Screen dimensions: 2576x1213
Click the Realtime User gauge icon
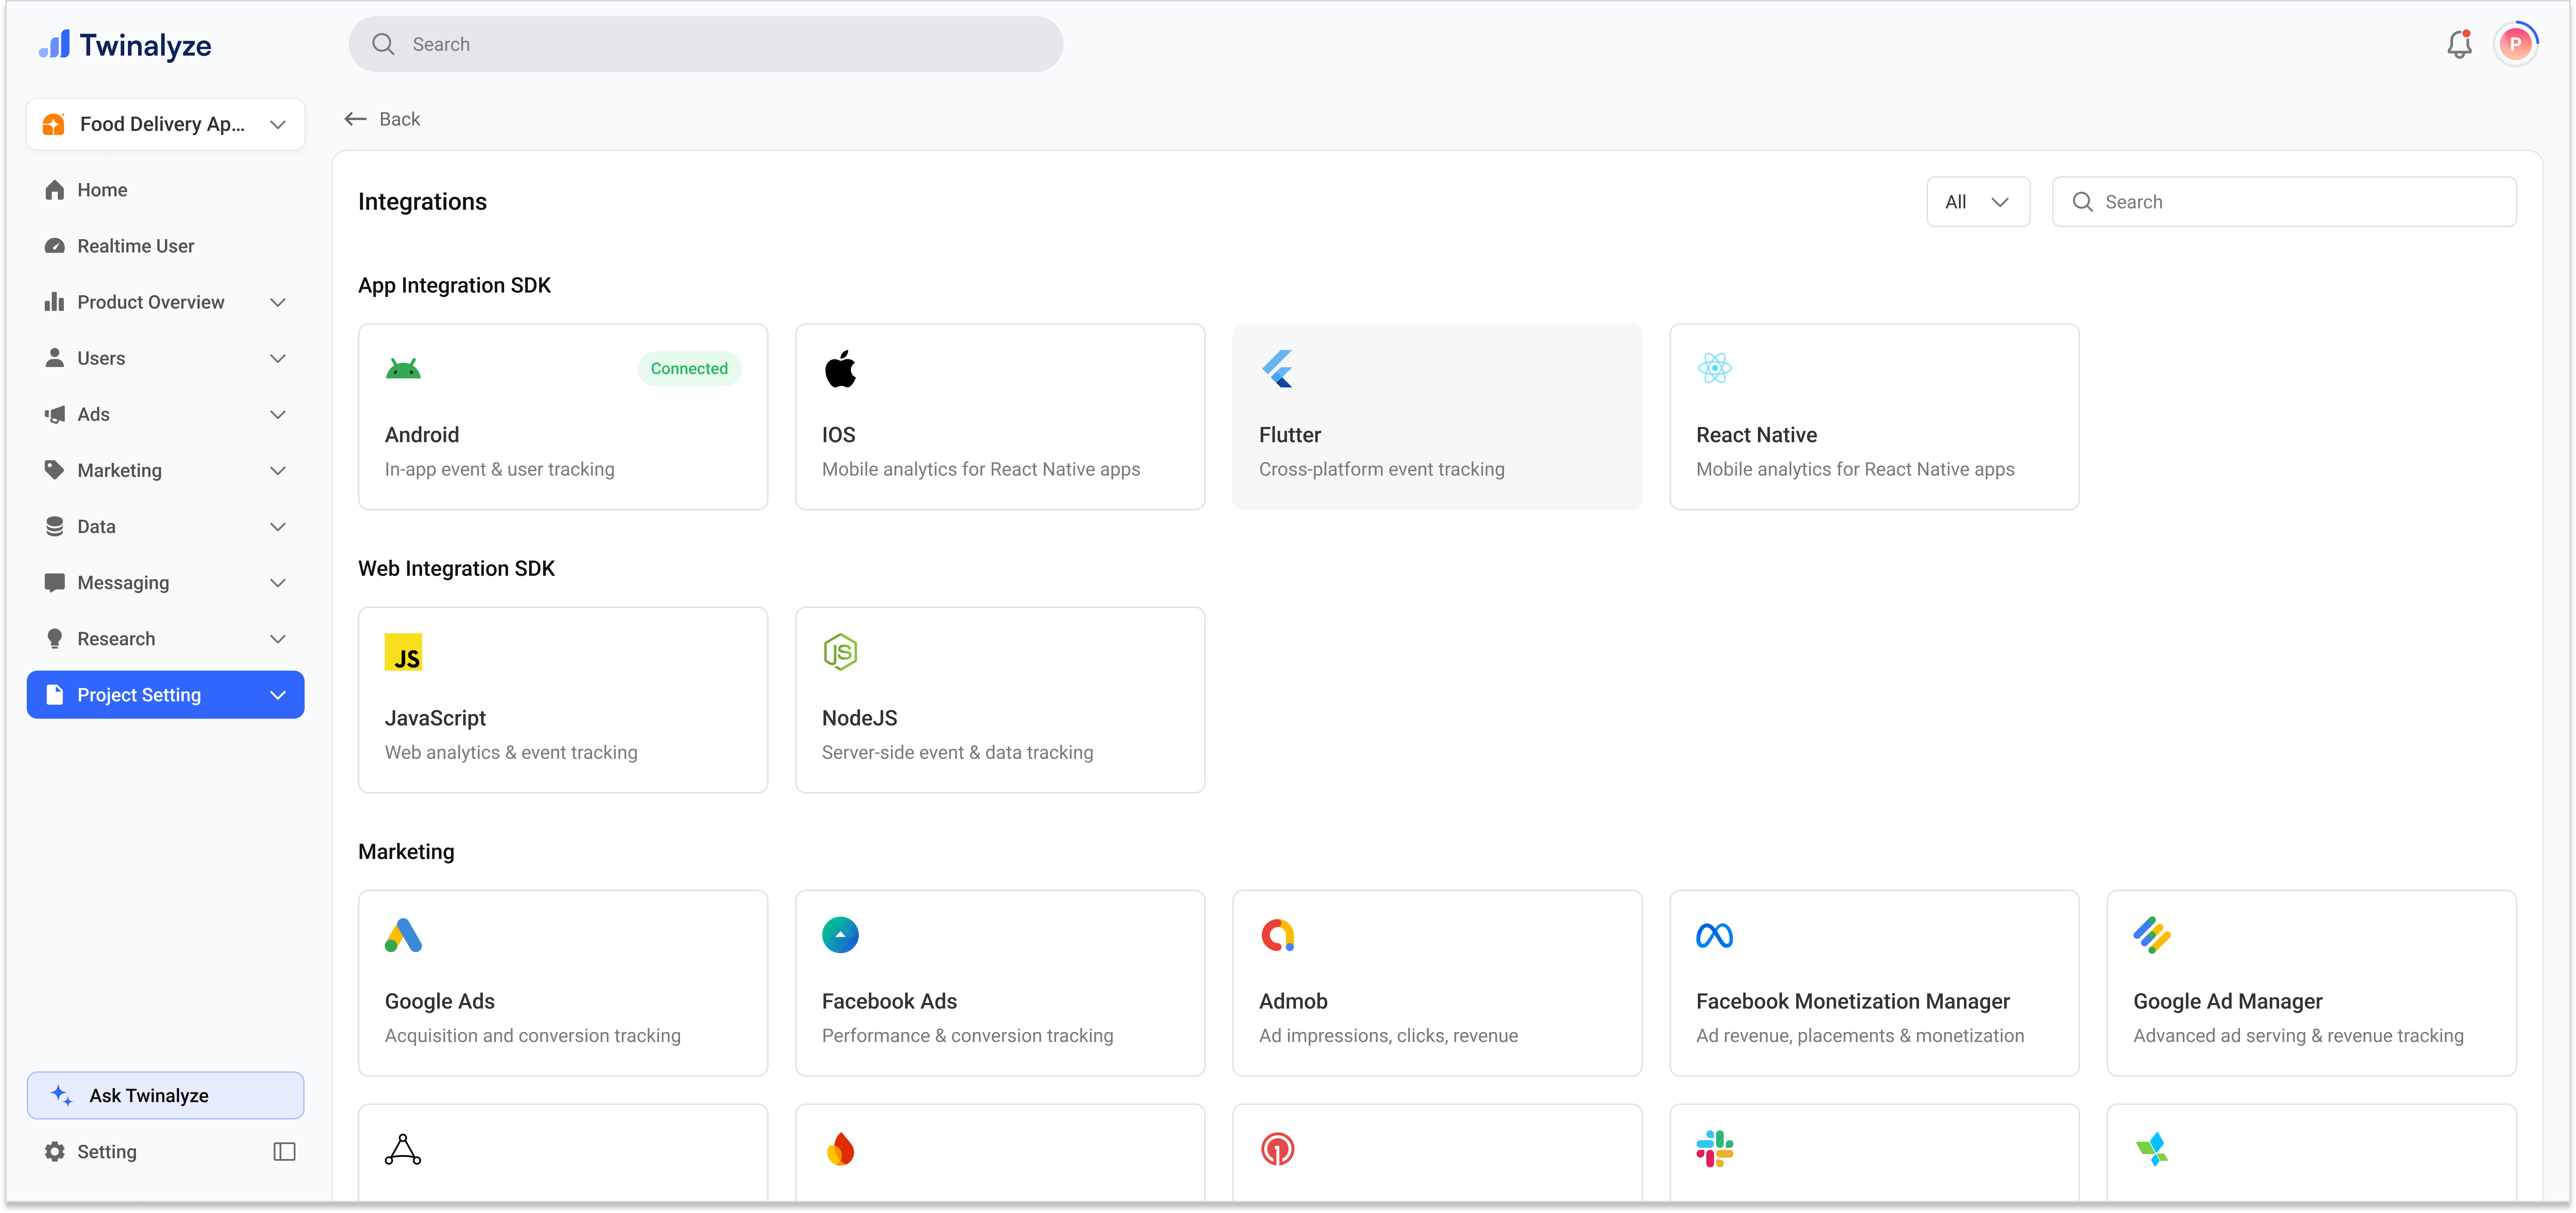tap(55, 246)
